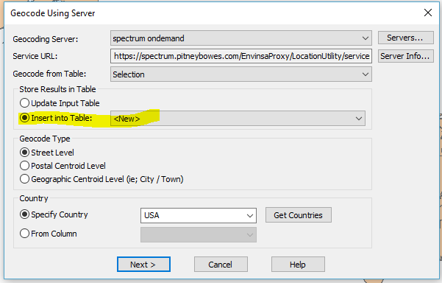Screen dimensions: 442x283
Task: Cancel the geocode dialog
Action: click(221, 265)
